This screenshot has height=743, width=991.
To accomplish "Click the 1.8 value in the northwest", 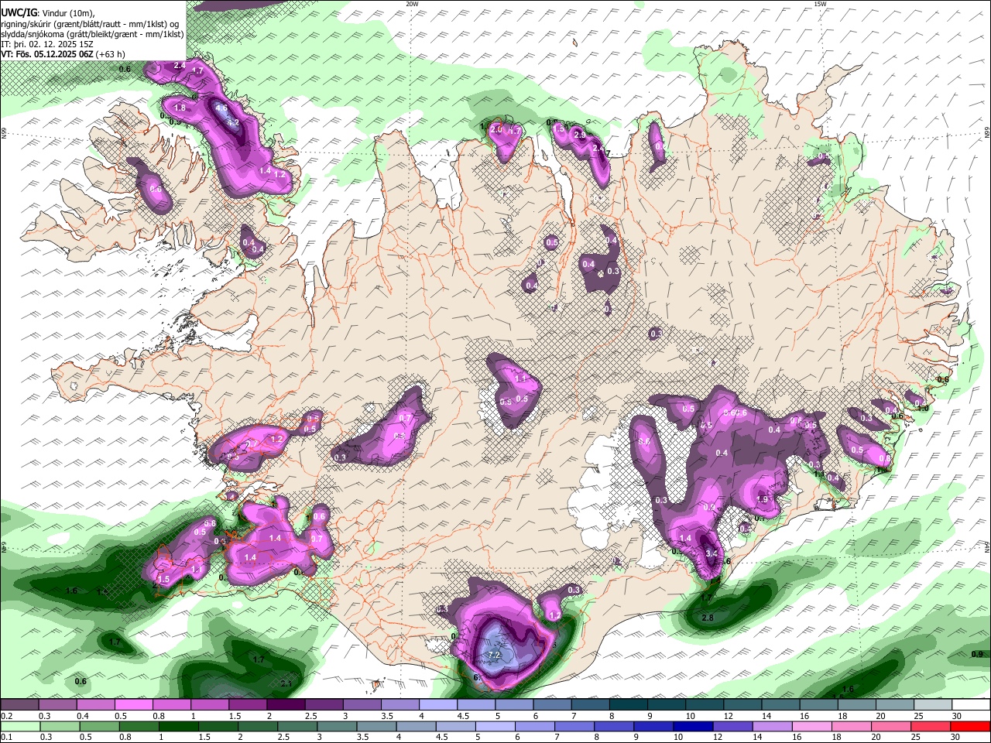I will point(180,108).
